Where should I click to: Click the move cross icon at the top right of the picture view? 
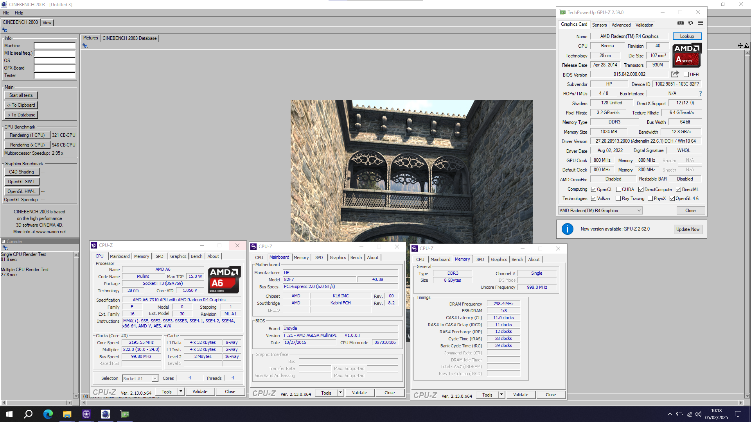click(740, 46)
